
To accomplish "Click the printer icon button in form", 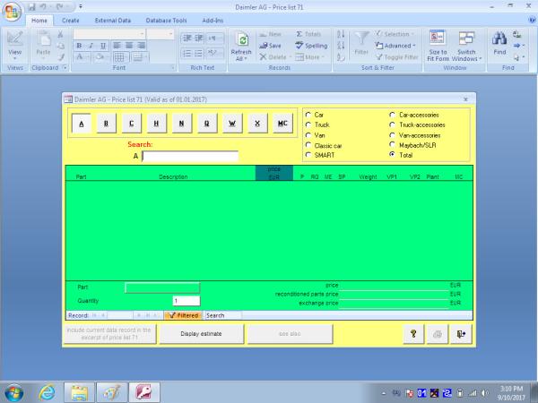I will tap(438, 334).
